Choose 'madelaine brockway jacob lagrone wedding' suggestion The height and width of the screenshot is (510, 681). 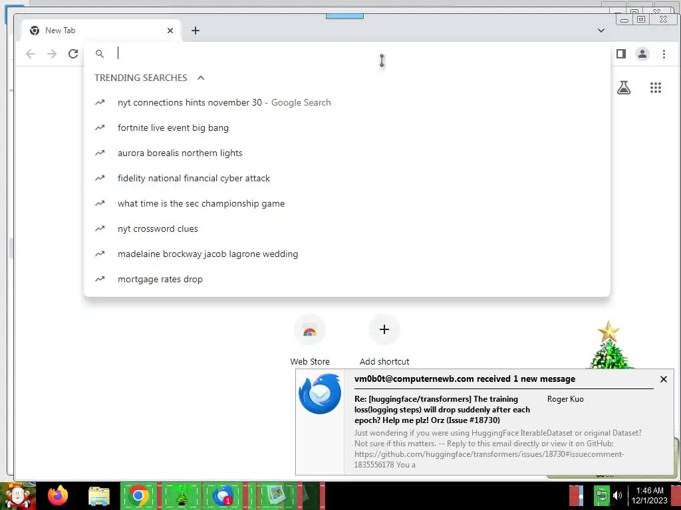click(346, 254)
